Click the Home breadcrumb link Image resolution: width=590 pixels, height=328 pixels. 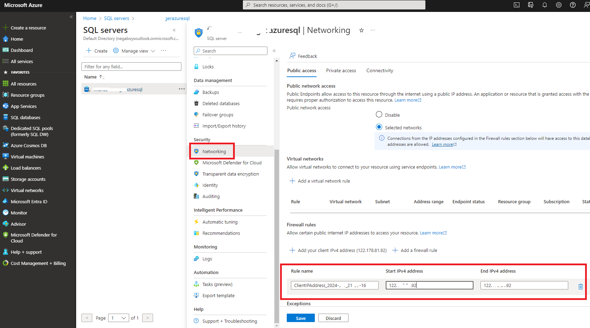[90, 18]
